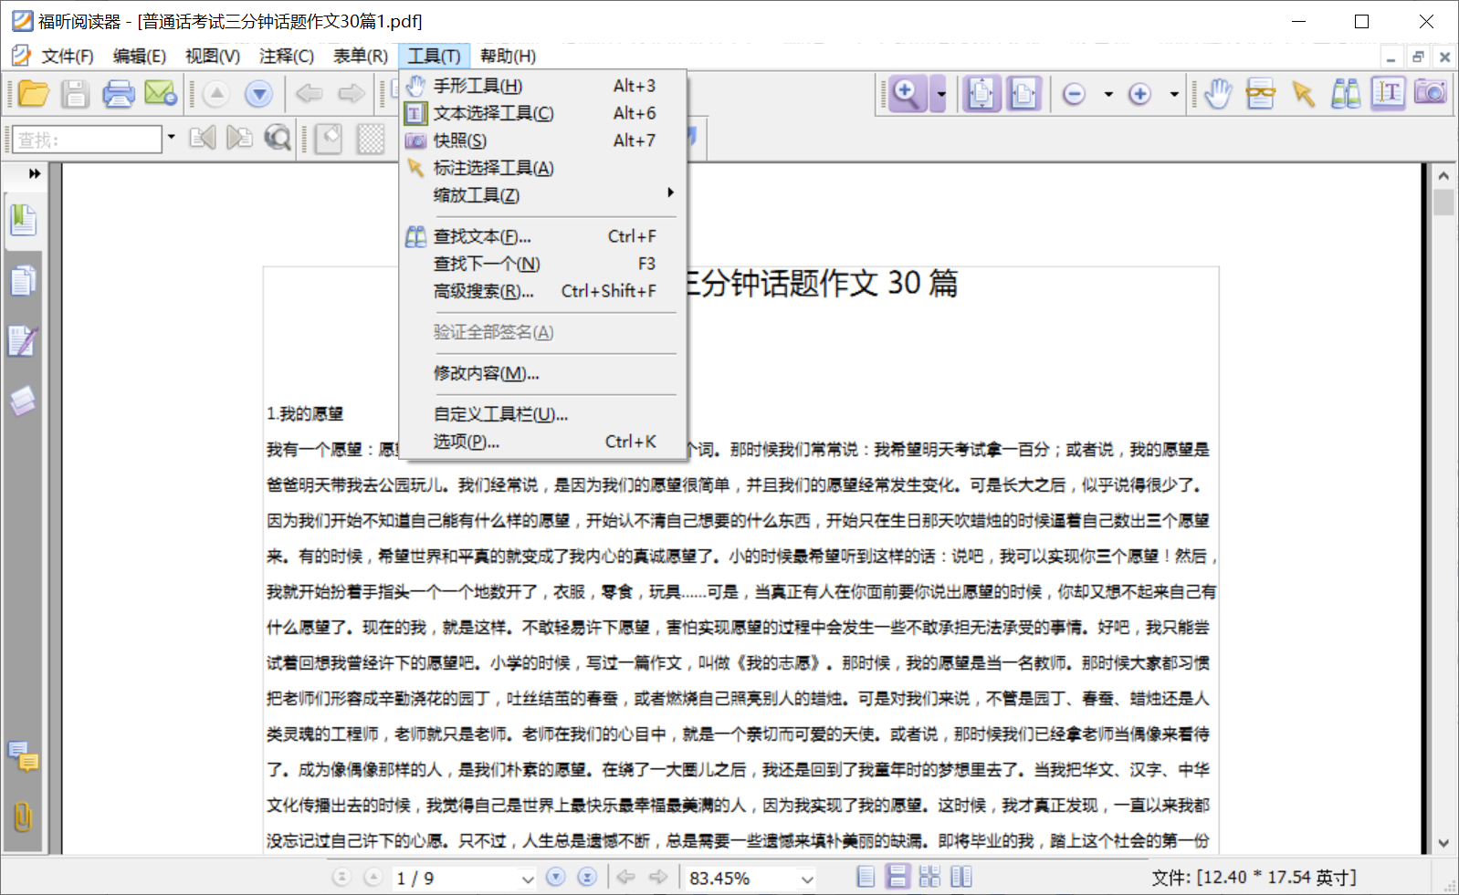This screenshot has width=1459, height=895.
Task: Open the 帮助(H) menu
Action: 508,56
